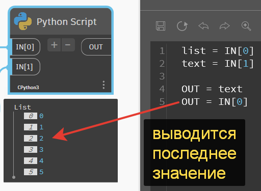Click code line 4 'OUT = text'

coord(212,89)
